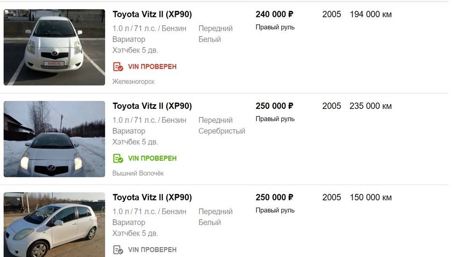The image size is (455, 257).
Task: Open the Toyota Vitz listing priced 240 000 ₽
Action: (x=152, y=14)
